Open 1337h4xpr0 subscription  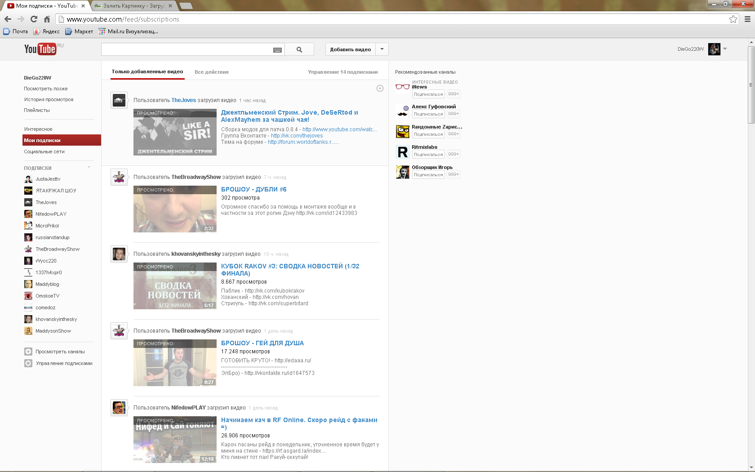[49, 272]
